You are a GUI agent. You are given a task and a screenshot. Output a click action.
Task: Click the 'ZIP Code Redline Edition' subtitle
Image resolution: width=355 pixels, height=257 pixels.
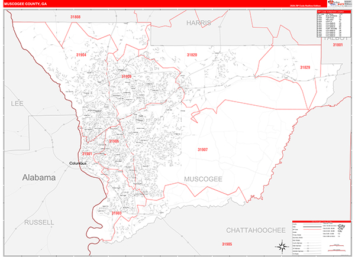(305, 6)
